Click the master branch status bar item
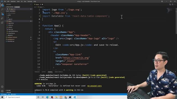Screen dimensions: 177x99 tap(4, 94)
